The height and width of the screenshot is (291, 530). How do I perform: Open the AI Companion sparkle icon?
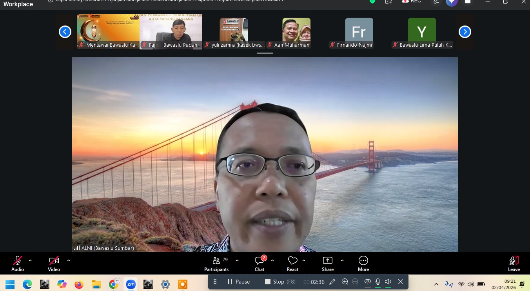[x=452, y=2]
